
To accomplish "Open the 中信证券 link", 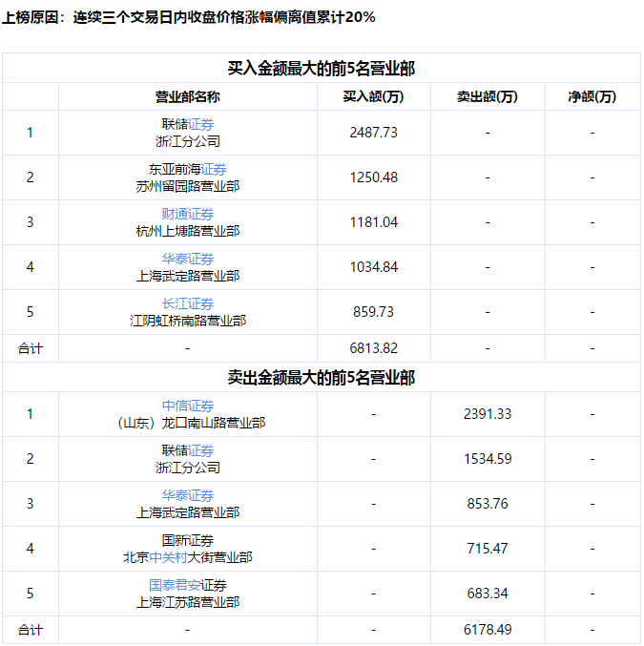I will [x=188, y=406].
